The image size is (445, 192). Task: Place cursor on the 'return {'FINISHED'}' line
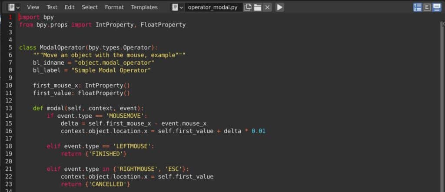(94, 154)
